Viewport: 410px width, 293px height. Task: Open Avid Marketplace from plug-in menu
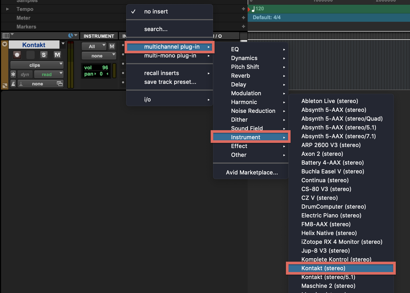(252, 172)
